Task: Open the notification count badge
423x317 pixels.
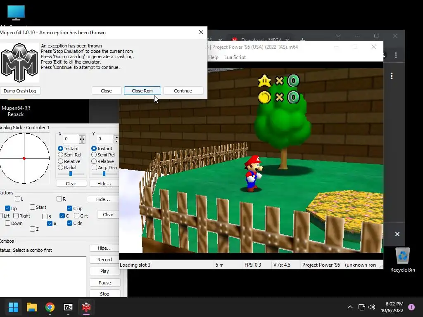Action: pyautogui.click(x=411, y=307)
